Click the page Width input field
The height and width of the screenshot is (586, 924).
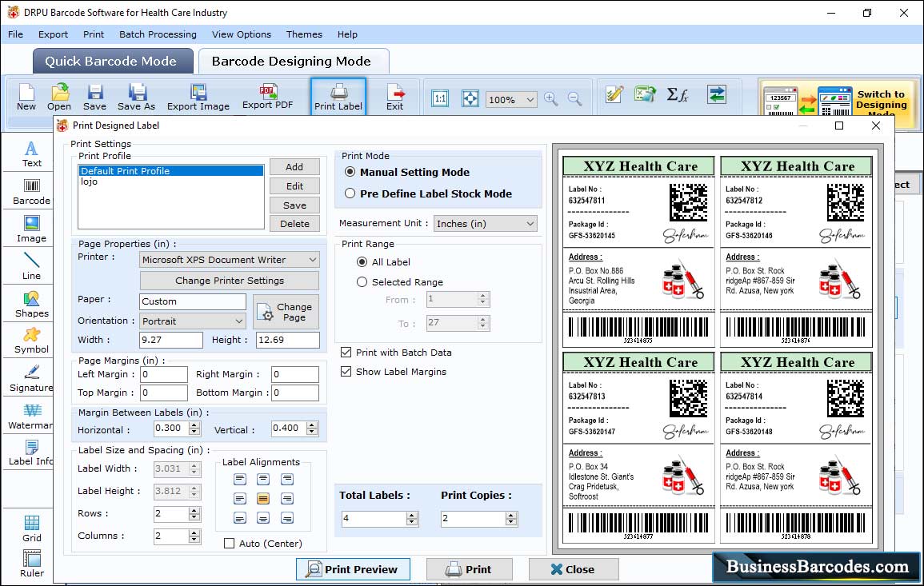point(171,340)
